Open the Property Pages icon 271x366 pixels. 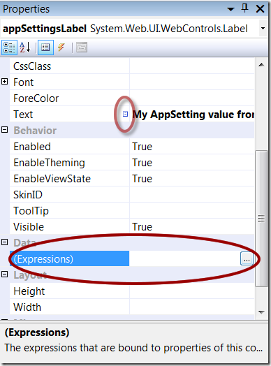(x=82, y=47)
